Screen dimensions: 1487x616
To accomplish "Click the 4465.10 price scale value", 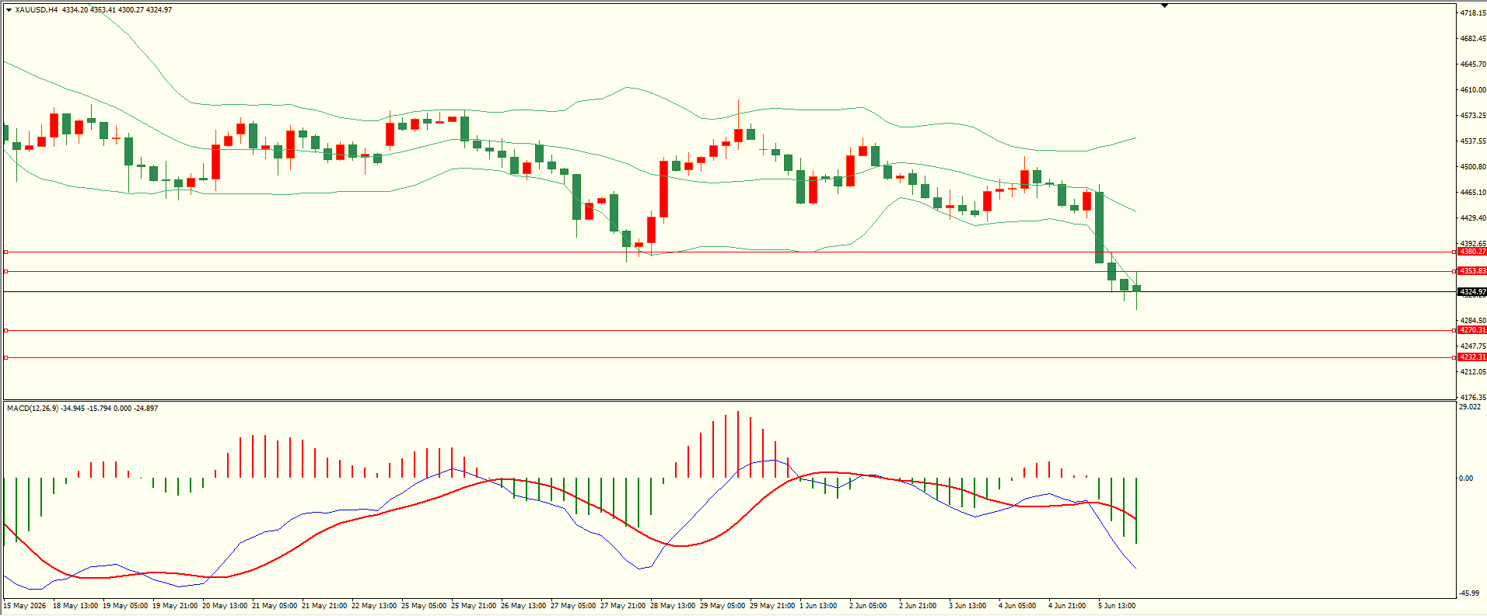I will point(1473,192).
